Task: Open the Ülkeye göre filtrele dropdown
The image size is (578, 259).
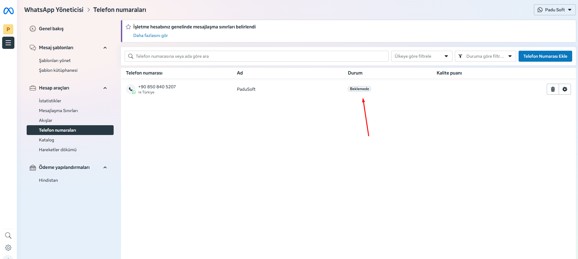Action: click(x=422, y=56)
